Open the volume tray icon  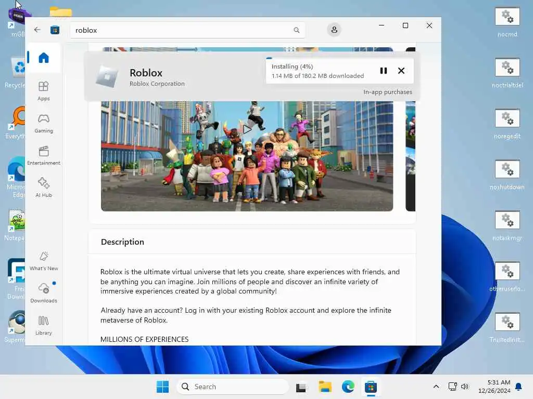(465, 387)
